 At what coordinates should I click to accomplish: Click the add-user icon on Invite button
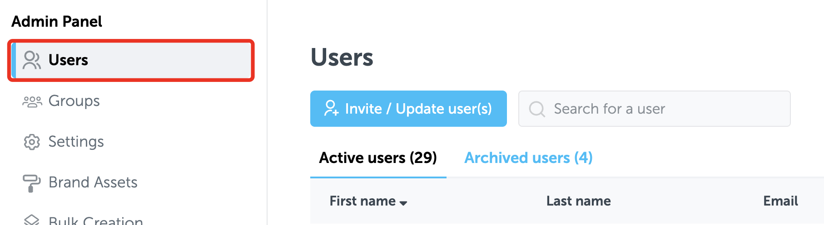(x=331, y=108)
